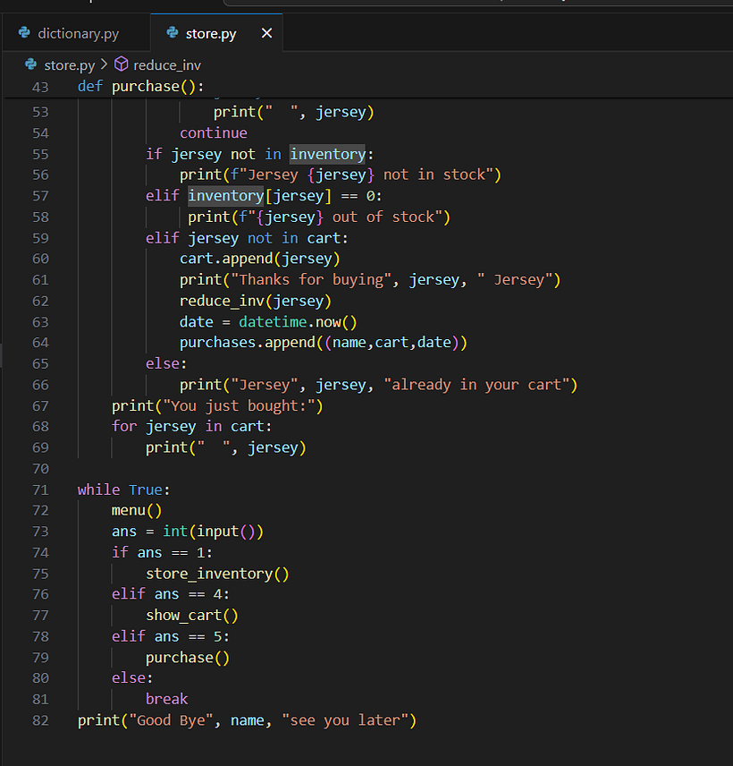Image resolution: width=733 pixels, height=766 pixels.
Task: Close the store.py editor tab
Action: click(x=266, y=33)
